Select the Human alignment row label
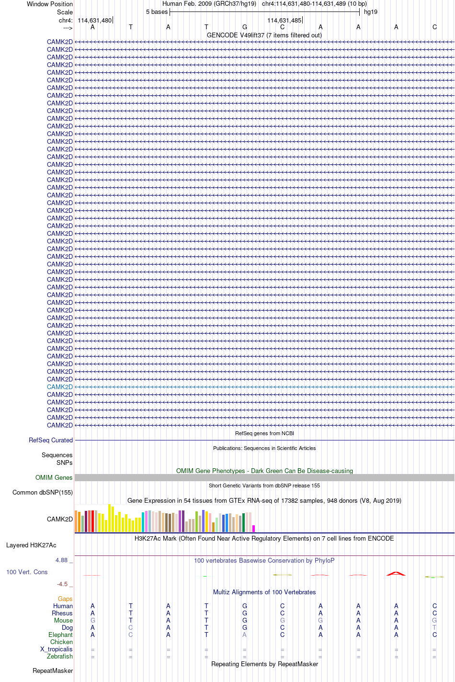455x682 pixels. click(x=63, y=606)
